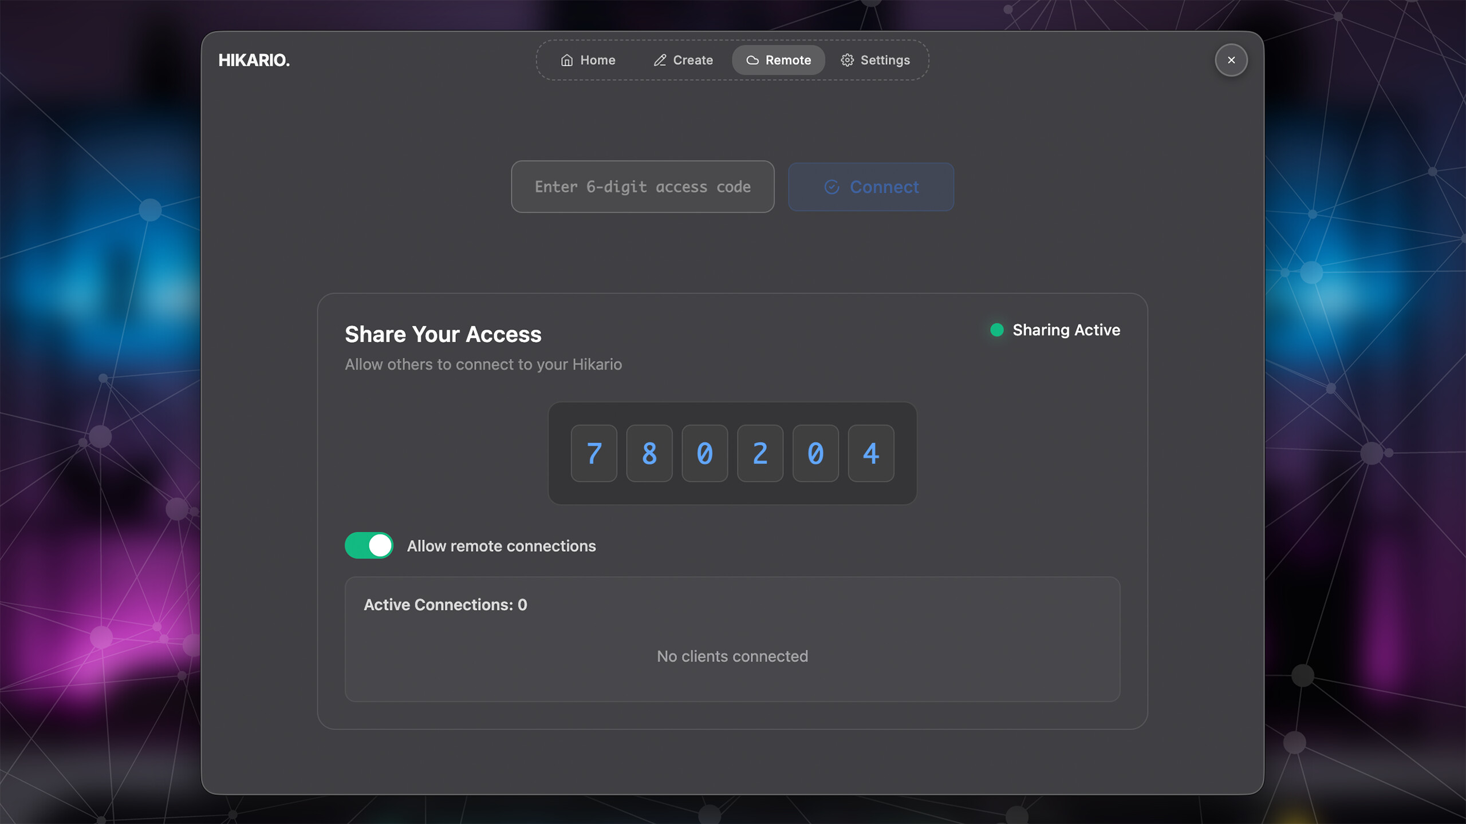This screenshot has width=1466, height=824.
Task: Select digit 4 tile in shared code
Action: click(x=870, y=454)
